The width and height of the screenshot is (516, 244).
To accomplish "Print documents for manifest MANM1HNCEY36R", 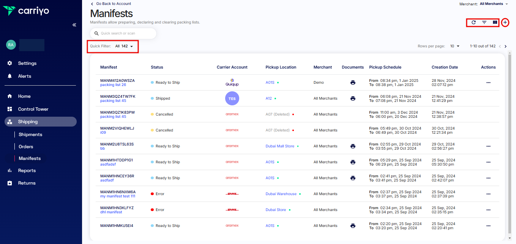I will [x=353, y=178].
